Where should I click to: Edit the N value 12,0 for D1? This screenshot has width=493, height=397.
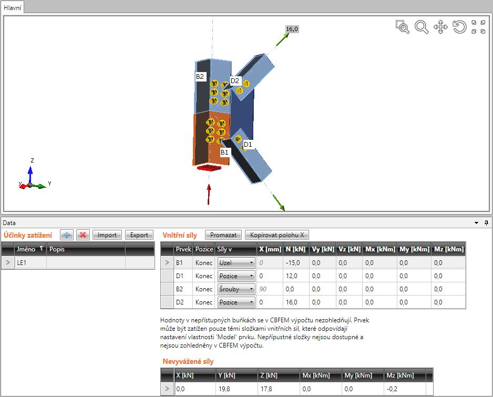click(x=296, y=276)
